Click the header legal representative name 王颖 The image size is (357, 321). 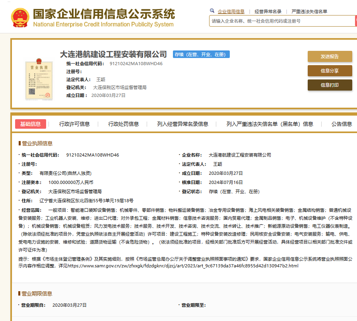click(x=101, y=79)
